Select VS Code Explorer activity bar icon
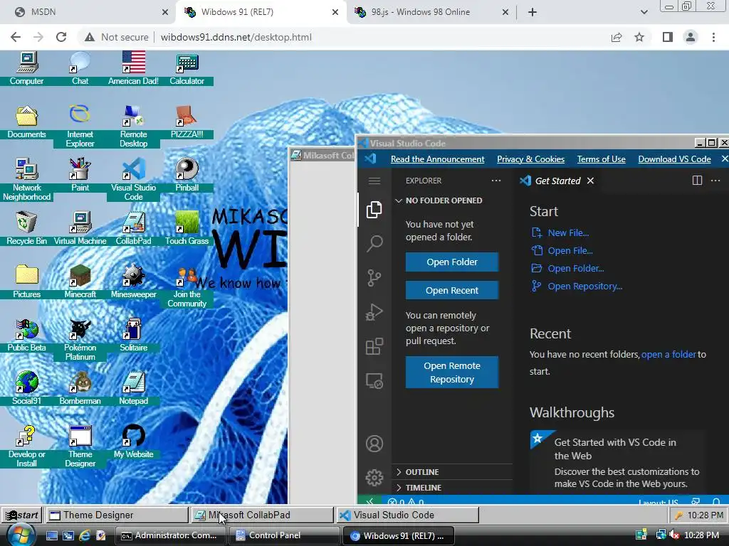The width and height of the screenshot is (729, 546). tap(374, 210)
